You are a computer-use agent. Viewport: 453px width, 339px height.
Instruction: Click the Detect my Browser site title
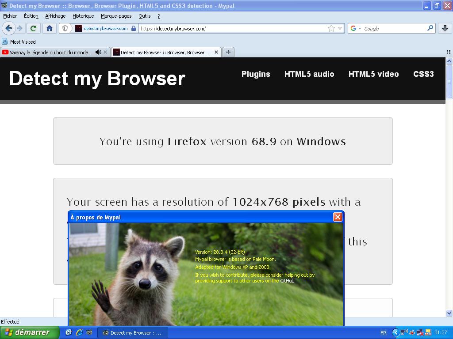point(97,79)
